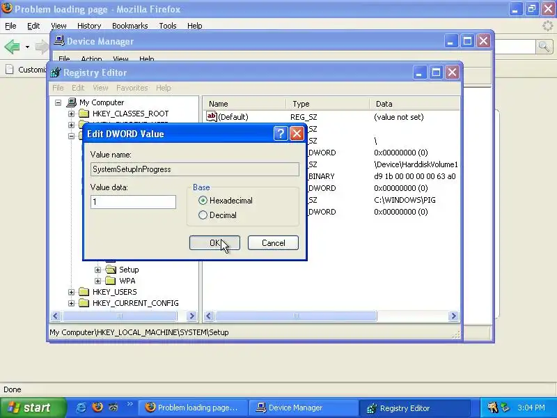Viewport: 557px width, 418px height.
Task: Open the Registry Editor File menu
Action: pos(58,88)
